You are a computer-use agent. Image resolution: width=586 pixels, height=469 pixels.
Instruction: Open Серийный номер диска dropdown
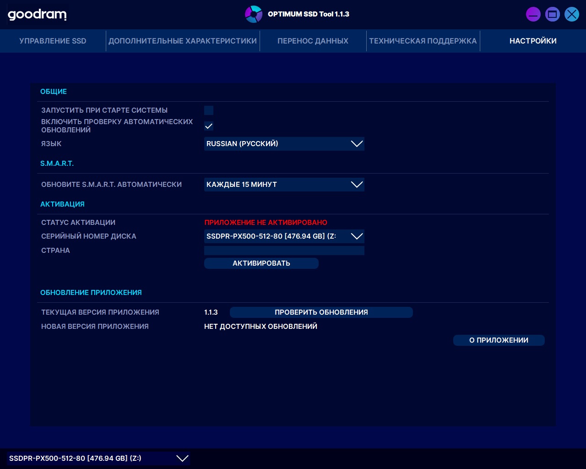click(x=284, y=236)
